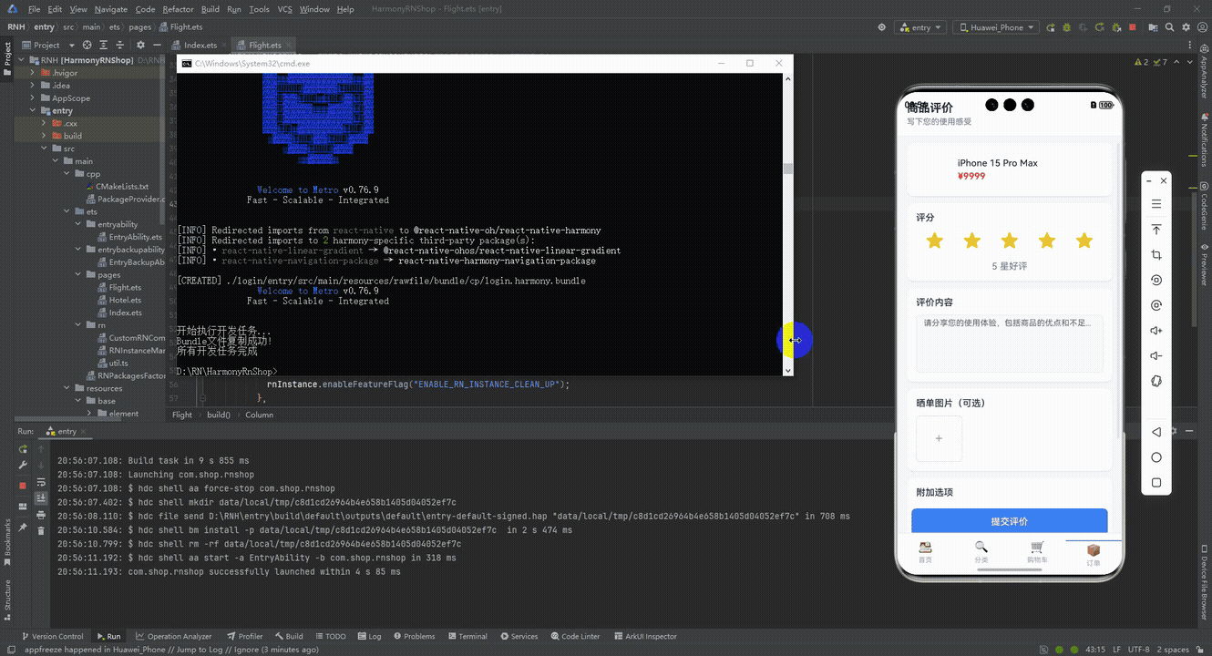Click emulator home circle button
Screen dimensions: 1212x656
pos(1156,457)
